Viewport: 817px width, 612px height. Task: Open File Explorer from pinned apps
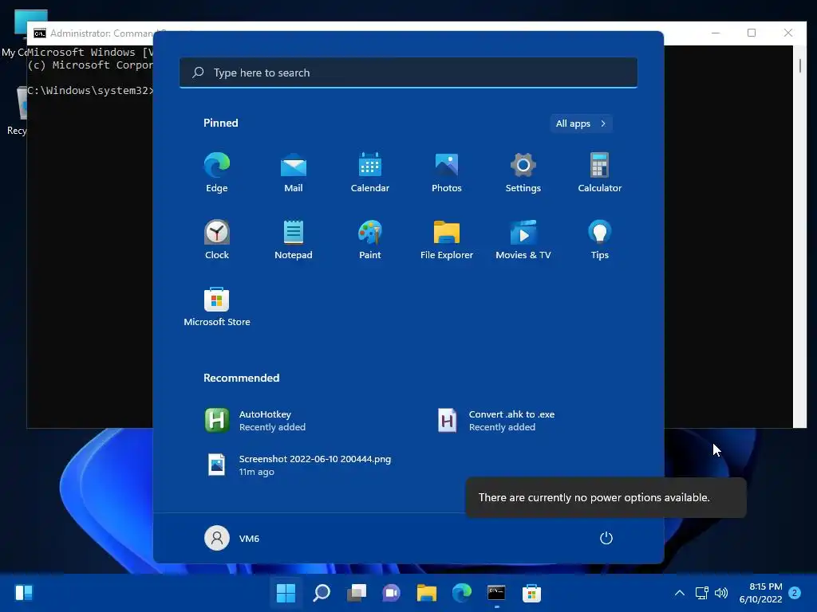click(x=447, y=240)
